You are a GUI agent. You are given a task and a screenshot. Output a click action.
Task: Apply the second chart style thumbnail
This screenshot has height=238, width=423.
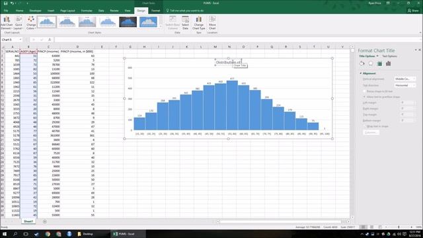click(67, 22)
